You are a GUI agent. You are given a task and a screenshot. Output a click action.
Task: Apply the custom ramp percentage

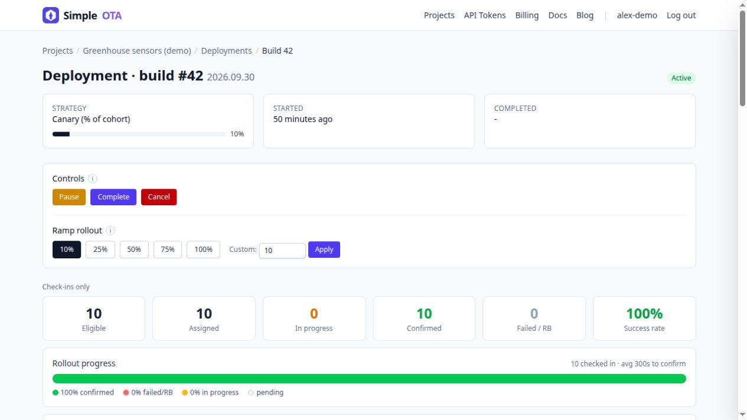tap(324, 250)
